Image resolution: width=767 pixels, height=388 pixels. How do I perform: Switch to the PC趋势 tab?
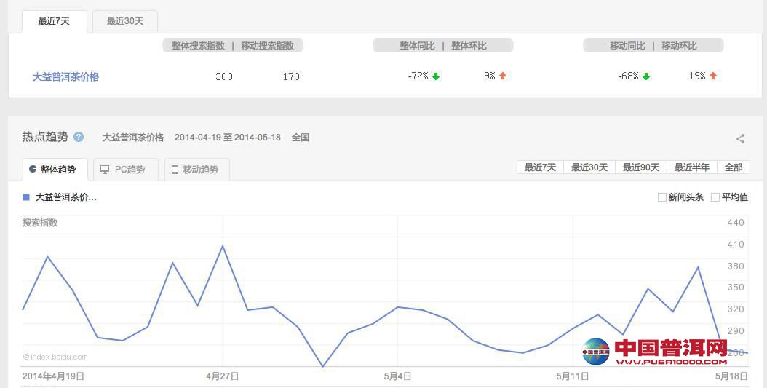pyautogui.click(x=126, y=170)
